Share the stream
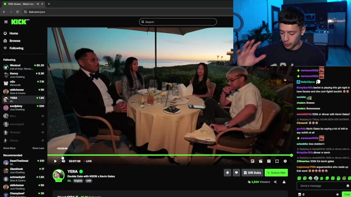This screenshot has width=351, height=197. (x=275, y=182)
